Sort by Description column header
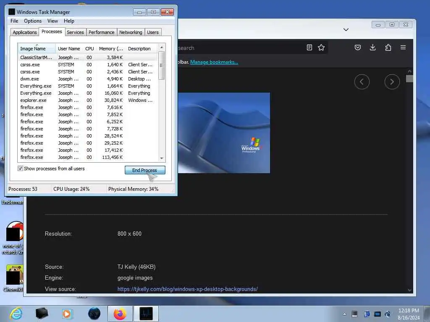The image size is (430, 322). (142, 49)
